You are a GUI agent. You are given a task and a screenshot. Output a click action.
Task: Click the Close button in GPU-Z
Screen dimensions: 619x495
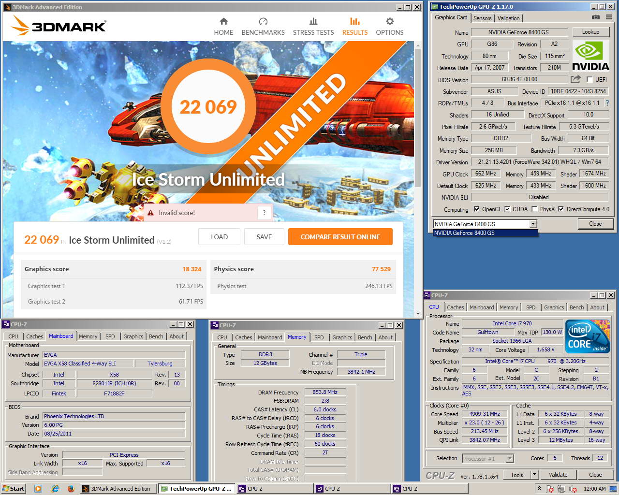click(x=595, y=224)
